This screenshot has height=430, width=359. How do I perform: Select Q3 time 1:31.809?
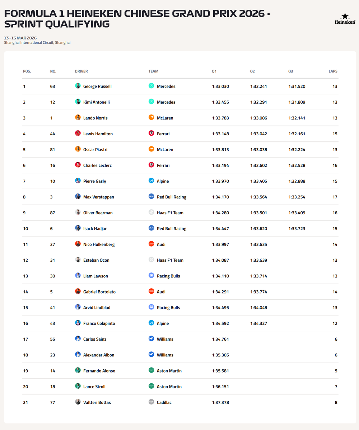pos(297,102)
